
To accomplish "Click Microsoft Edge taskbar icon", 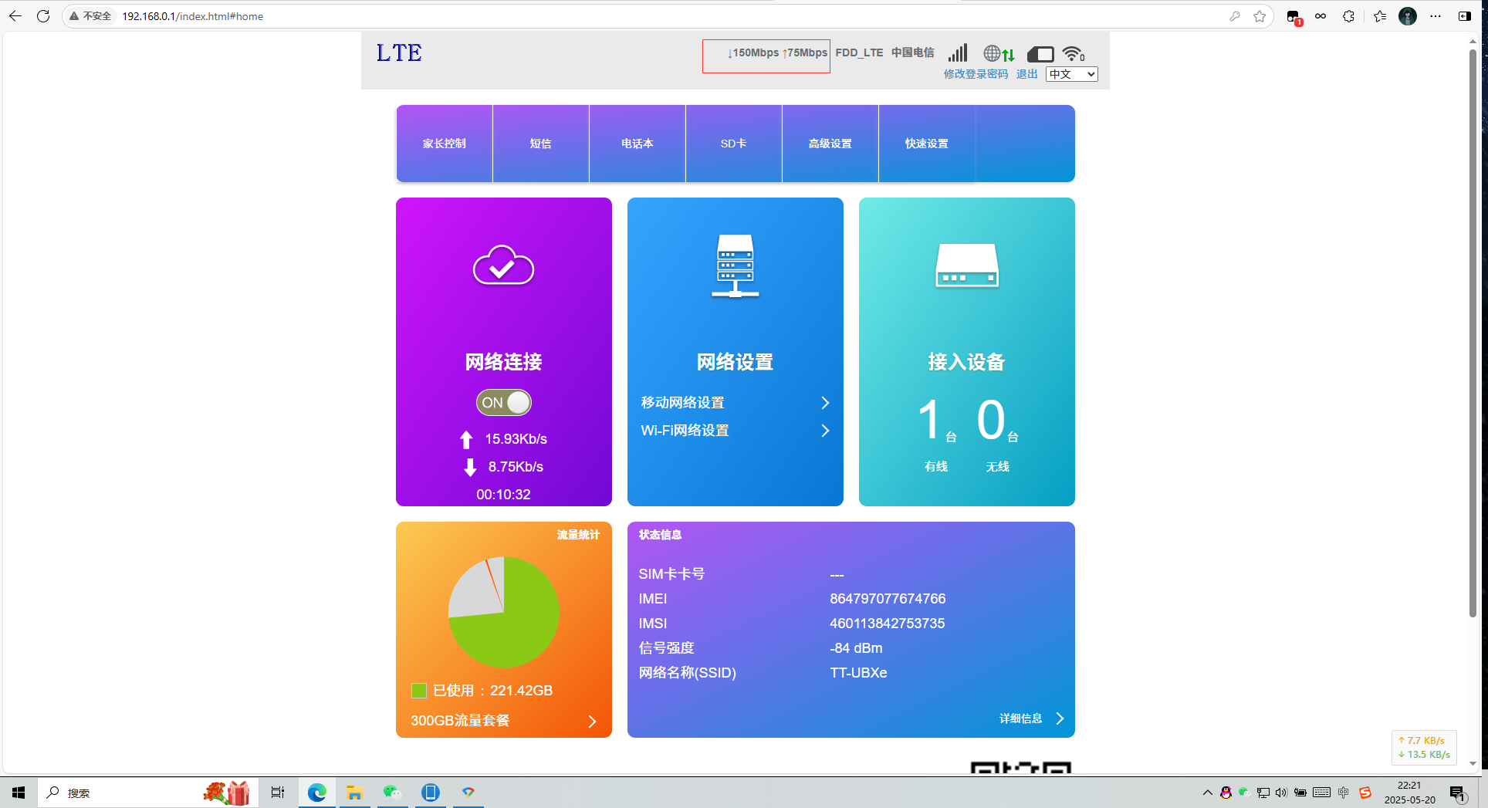I will point(317,793).
